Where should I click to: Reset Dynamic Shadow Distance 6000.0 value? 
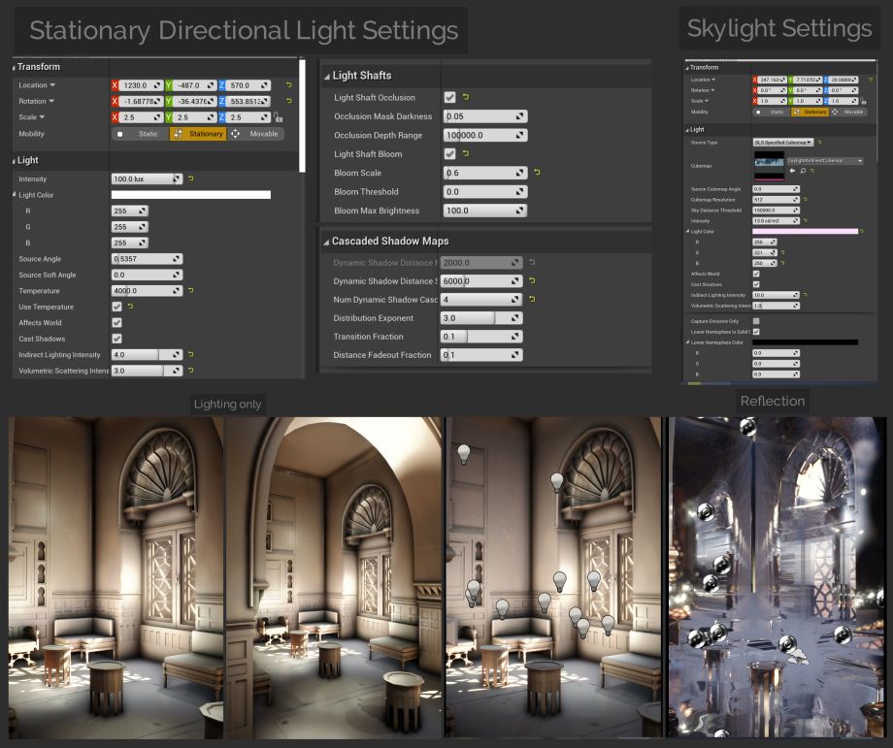click(532, 280)
